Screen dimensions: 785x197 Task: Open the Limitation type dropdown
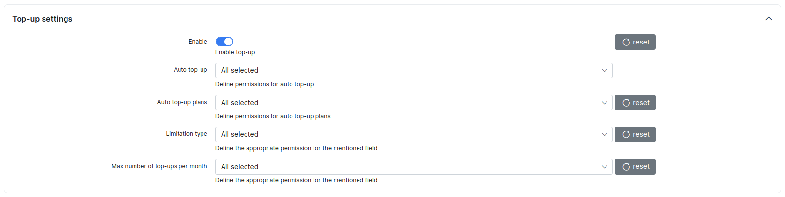pos(413,134)
